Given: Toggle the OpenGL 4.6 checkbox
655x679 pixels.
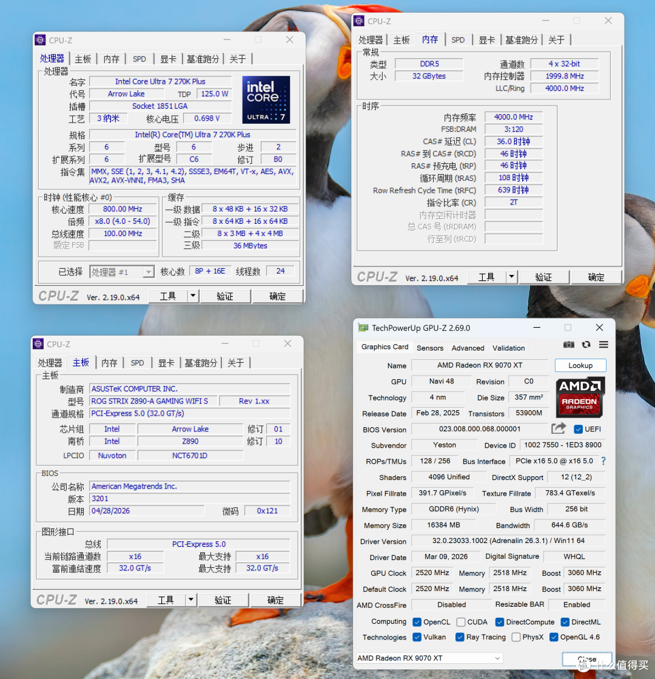Looking at the screenshot, I should [554, 637].
